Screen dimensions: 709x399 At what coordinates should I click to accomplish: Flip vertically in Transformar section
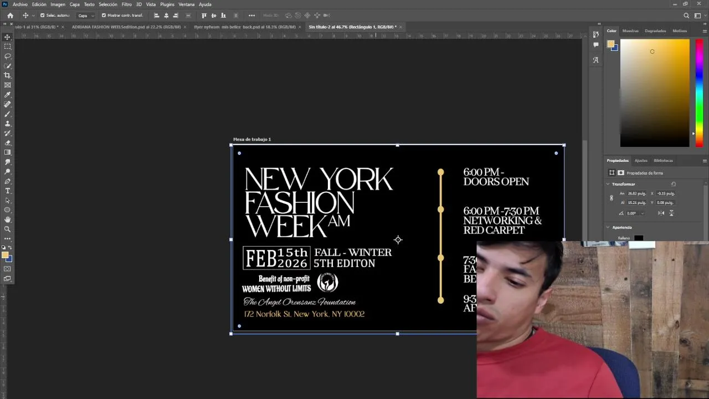[x=671, y=213]
